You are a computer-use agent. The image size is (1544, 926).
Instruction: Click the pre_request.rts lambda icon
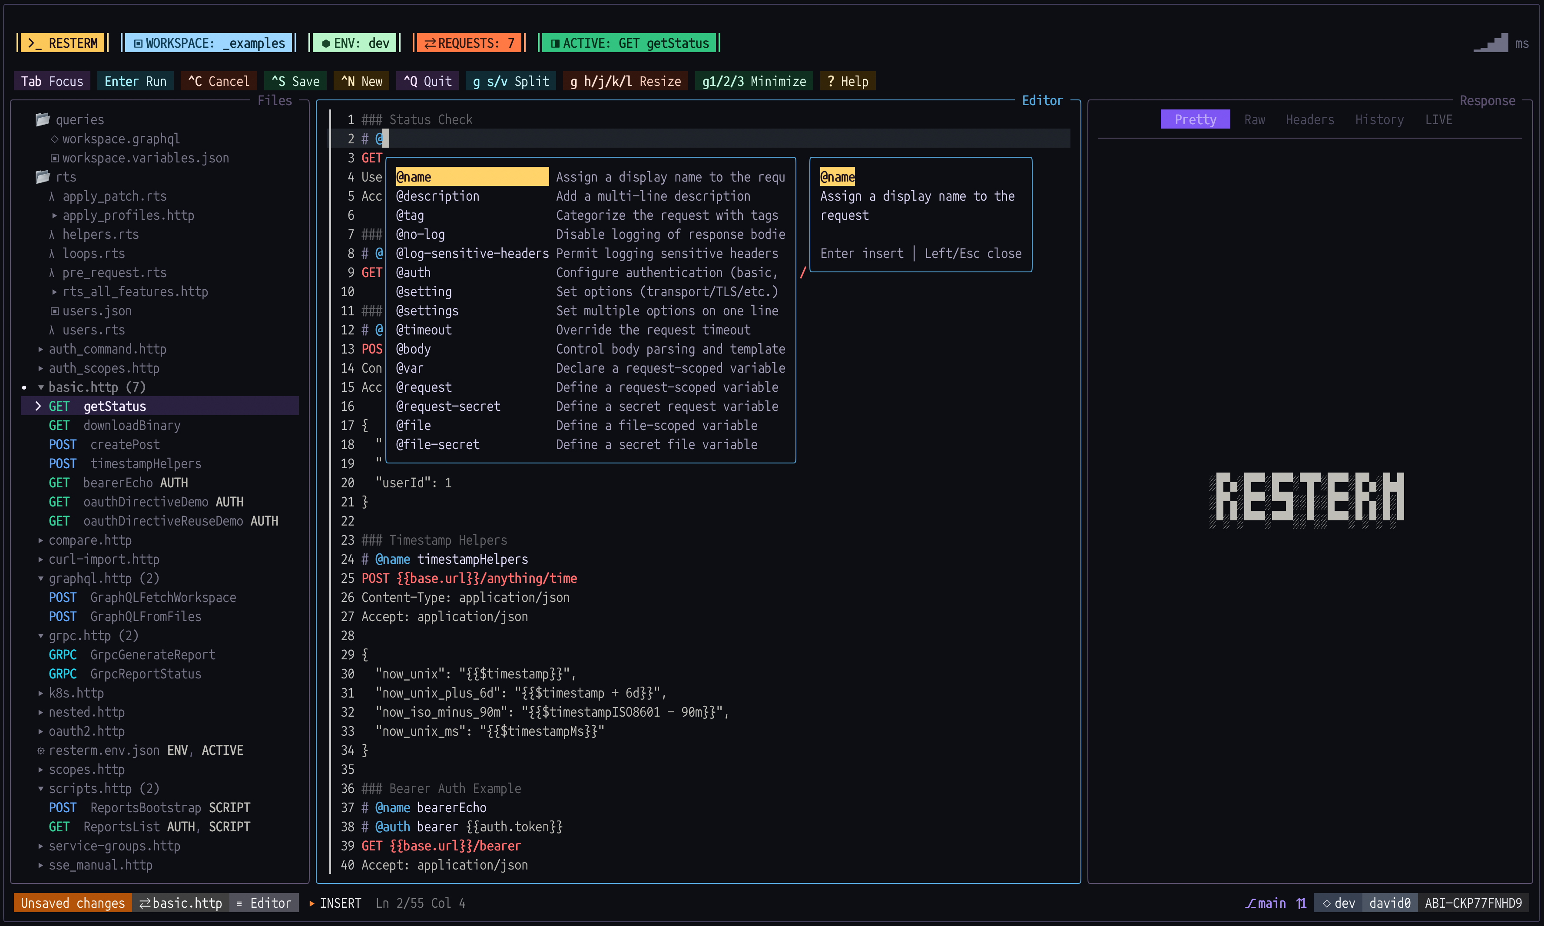pos(52,273)
